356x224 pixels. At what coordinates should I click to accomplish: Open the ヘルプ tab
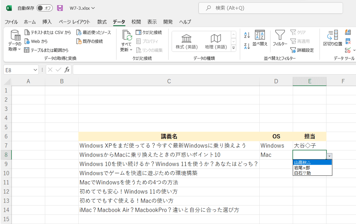click(185, 22)
